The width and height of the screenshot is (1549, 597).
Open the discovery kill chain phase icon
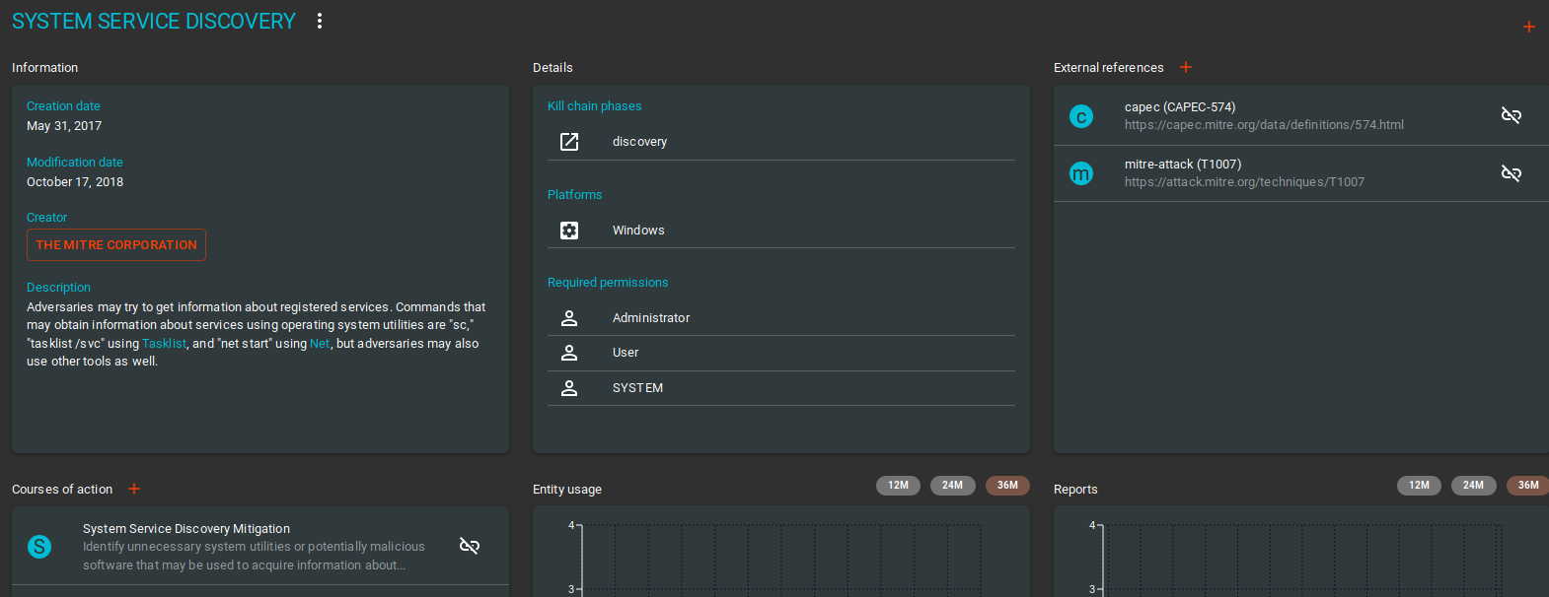pyautogui.click(x=569, y=142)
